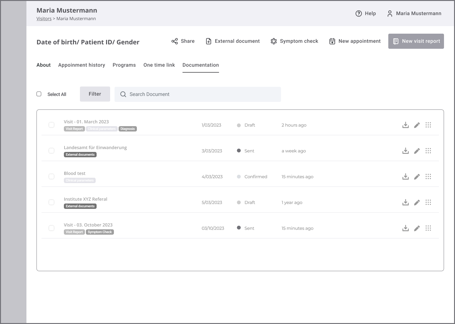The image size is (455, 324).
Task: Click the 'a week ago' timestamp
Action: click(x=294, y=151)
